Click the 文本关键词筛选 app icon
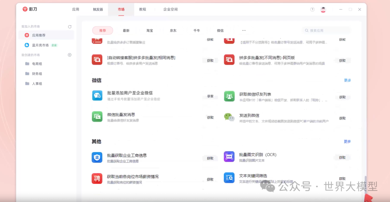The width and height of the screenshot is (390, 202). (x=229, y=178)
